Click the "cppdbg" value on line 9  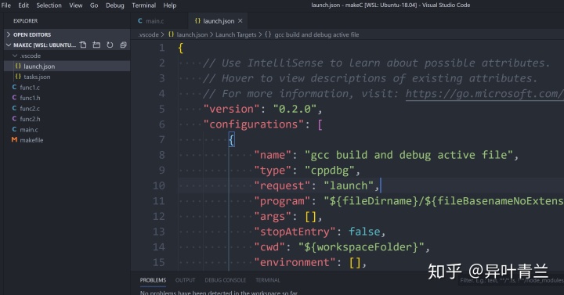point(330,171)
